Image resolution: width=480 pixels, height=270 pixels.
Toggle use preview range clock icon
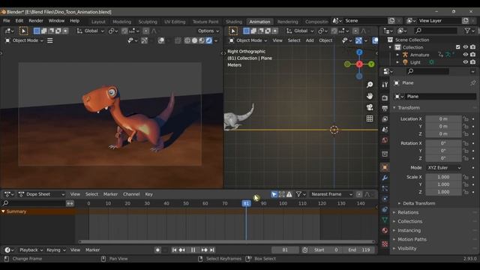tap(305, 250)
